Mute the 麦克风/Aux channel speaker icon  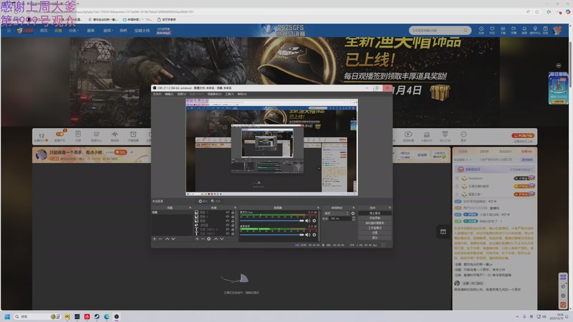tap(308, 220)
